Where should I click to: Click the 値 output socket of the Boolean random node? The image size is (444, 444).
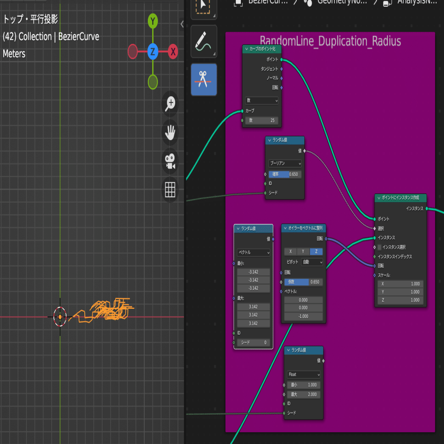click(x=304, y=151)
